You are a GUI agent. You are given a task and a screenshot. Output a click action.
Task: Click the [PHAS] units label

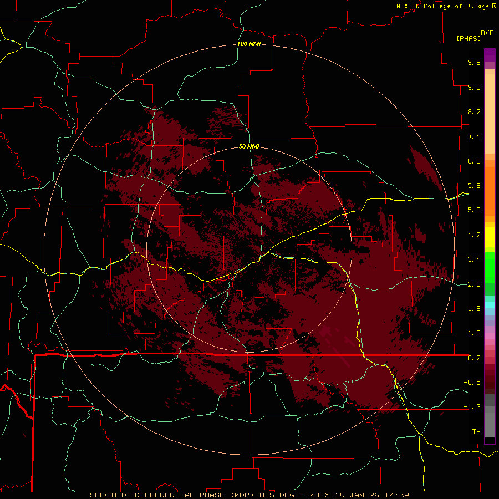coord(469,38)
